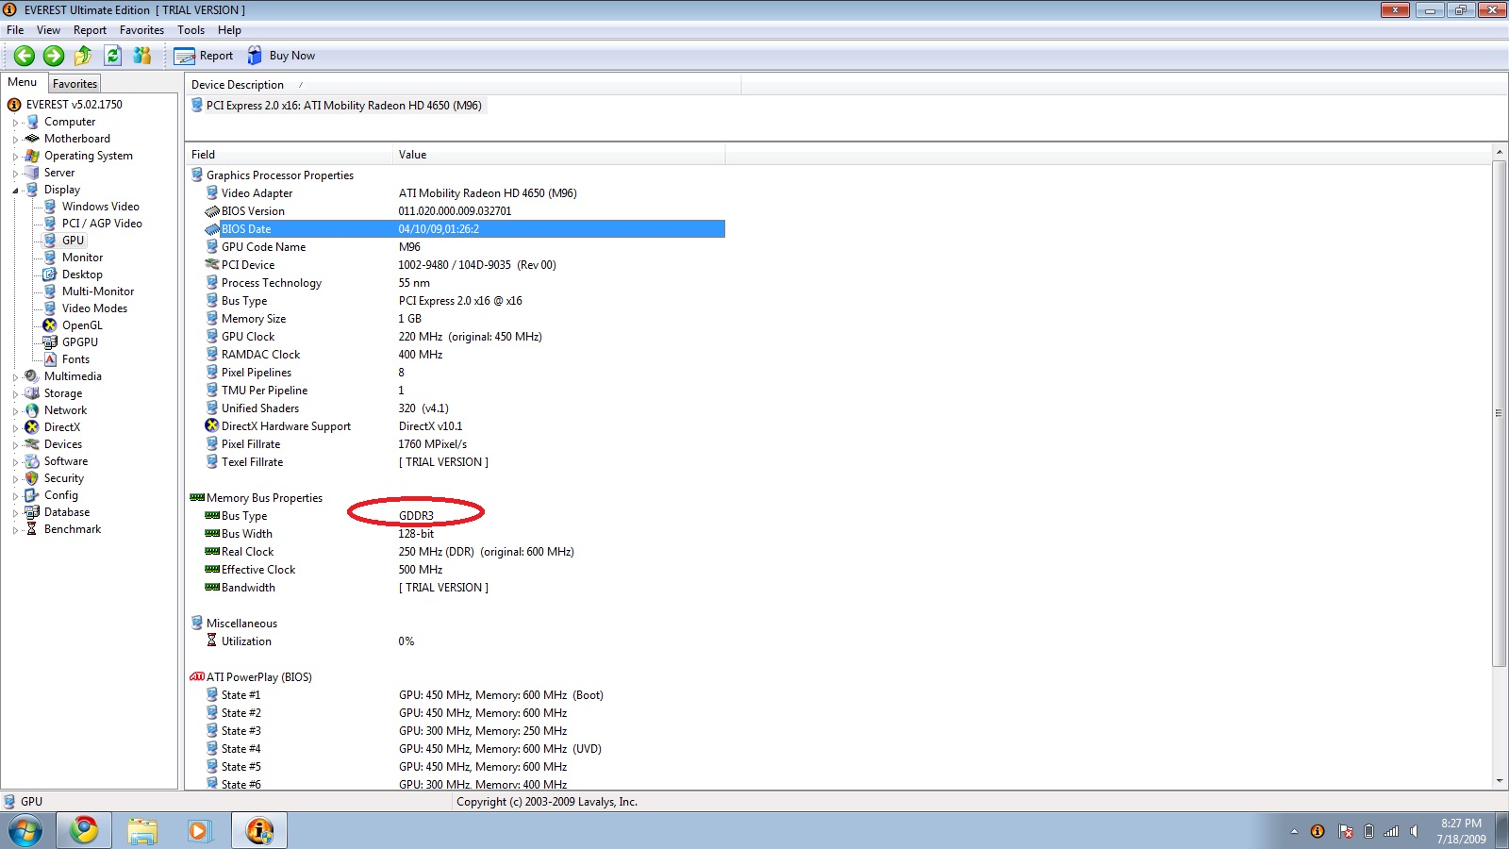Expand the Multimedia tree node
Screen dimensions: 1509x849
pyautogui.click(x=15, y=377)
